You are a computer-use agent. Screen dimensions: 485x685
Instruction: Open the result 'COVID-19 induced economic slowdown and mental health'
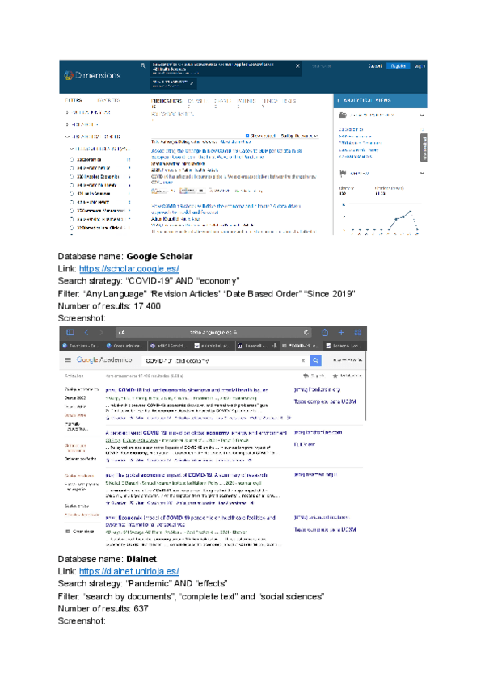tap(187, 389)
